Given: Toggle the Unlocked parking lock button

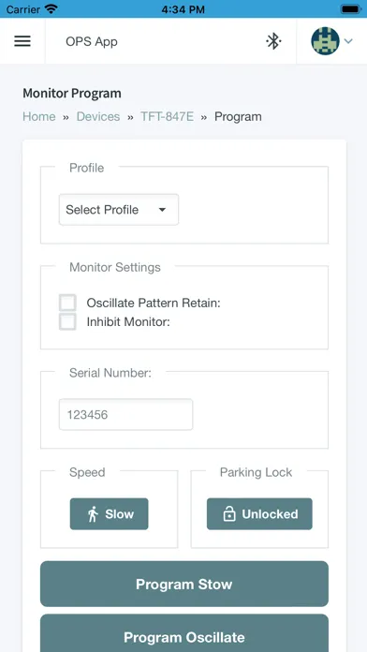Looking at the screenshot, I should 259,514.
